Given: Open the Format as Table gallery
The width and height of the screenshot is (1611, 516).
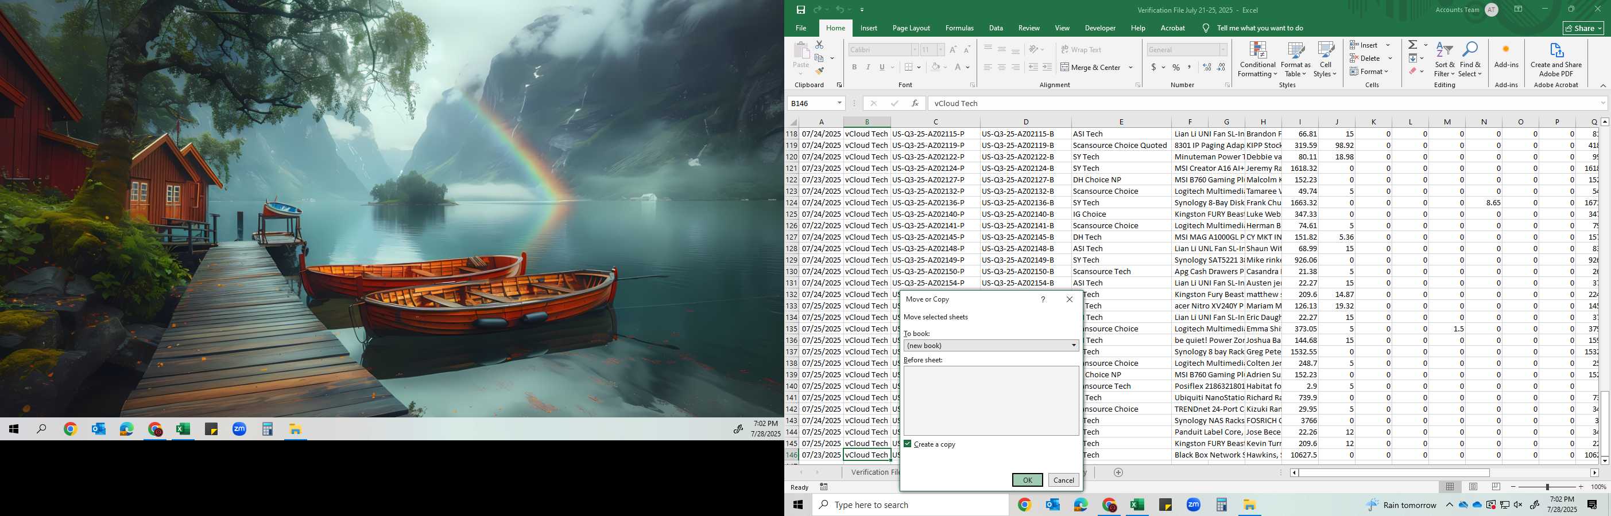Looking at the screenshot, I should [x=1295, y=60].
